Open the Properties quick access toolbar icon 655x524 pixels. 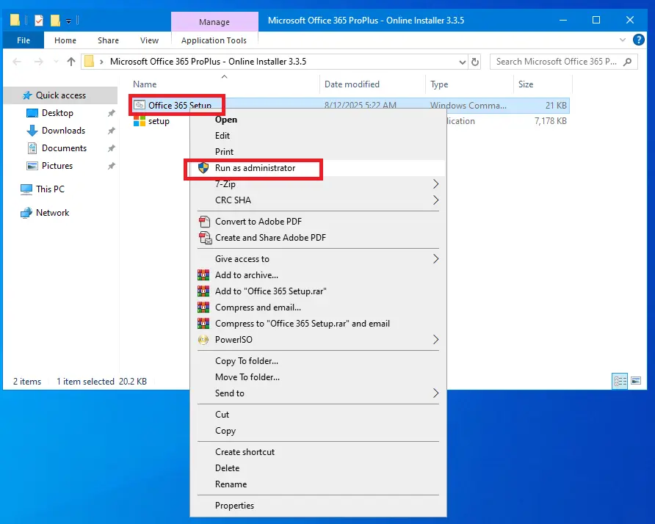39,20
